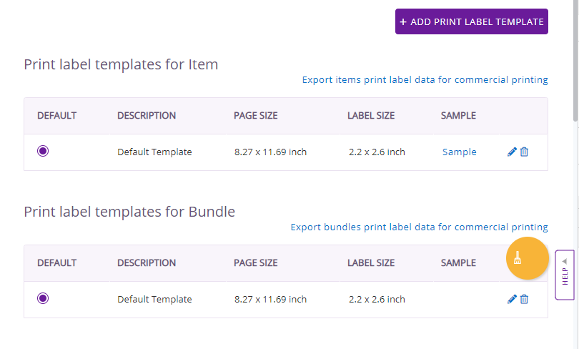This screenshot has height=349, width=579.
Task: Export items print label data link
Action: coord(425,80)
